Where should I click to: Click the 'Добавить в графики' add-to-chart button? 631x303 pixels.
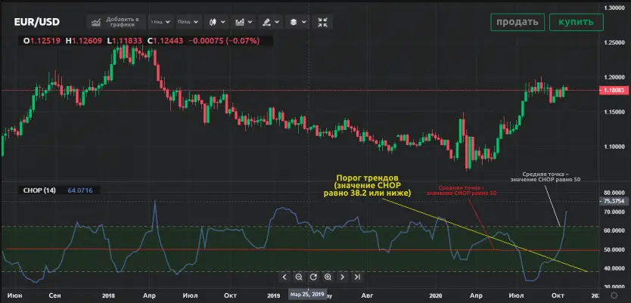[114, 22]
